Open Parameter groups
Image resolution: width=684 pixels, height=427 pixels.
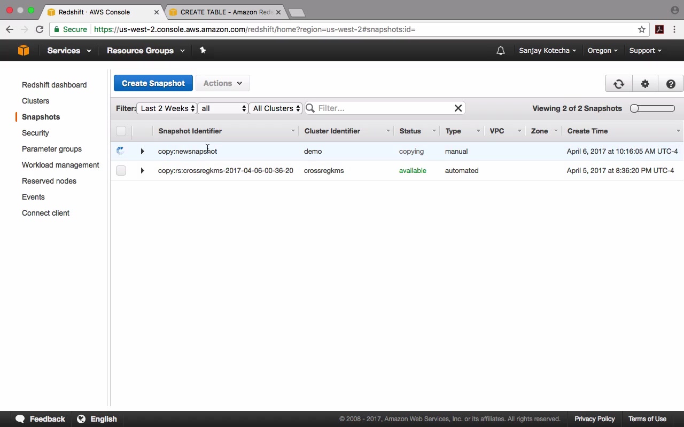[52, 149]
